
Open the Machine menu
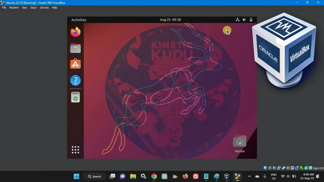(x=14, y=8)
